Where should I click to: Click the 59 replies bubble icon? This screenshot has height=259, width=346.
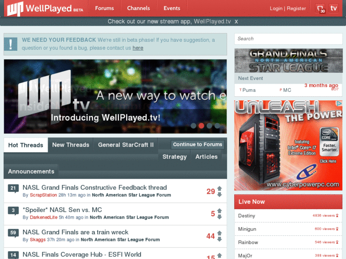(13, 233)
